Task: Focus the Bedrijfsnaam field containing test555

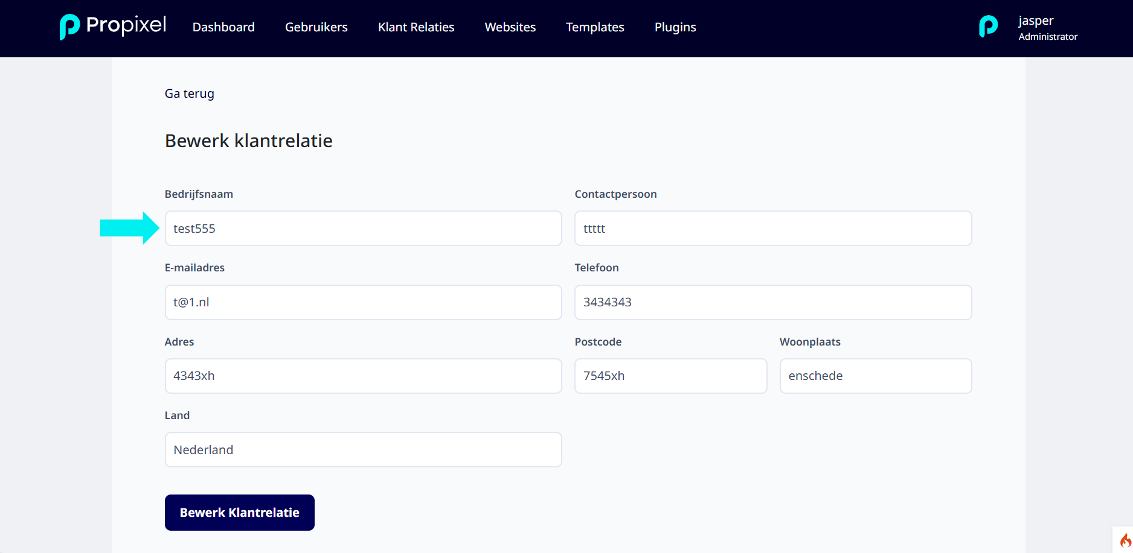Action: click(x=364, y=229)
